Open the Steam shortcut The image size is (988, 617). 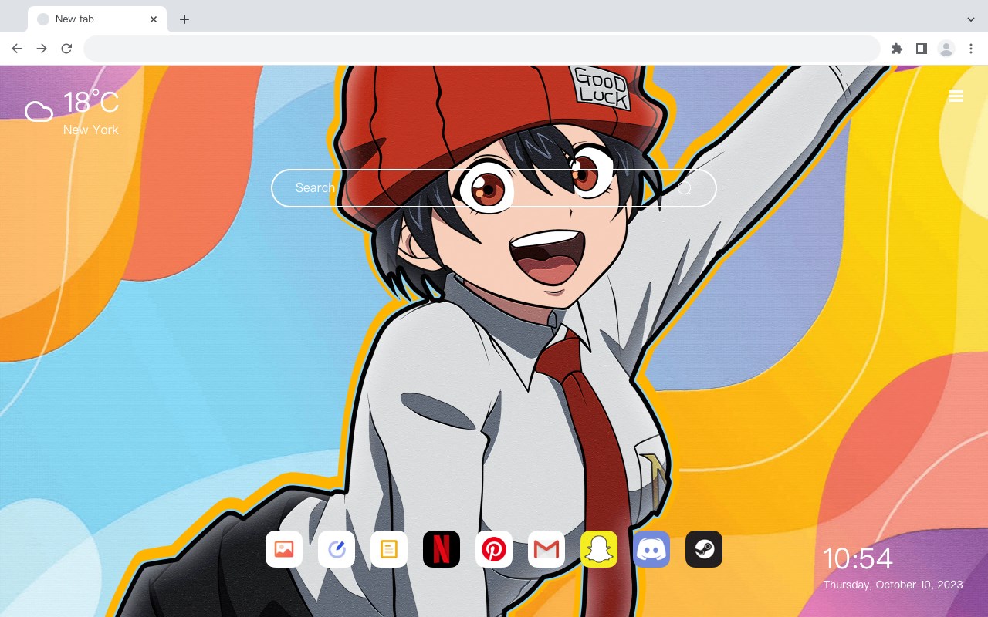704,549
